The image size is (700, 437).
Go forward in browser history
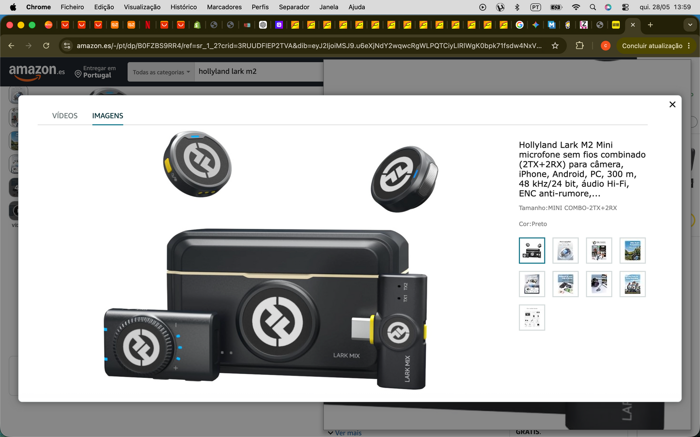point(29,45)
